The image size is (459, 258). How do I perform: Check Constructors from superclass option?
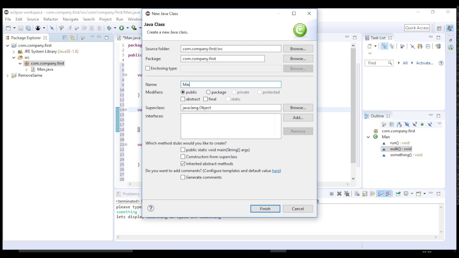coord(183,157)
